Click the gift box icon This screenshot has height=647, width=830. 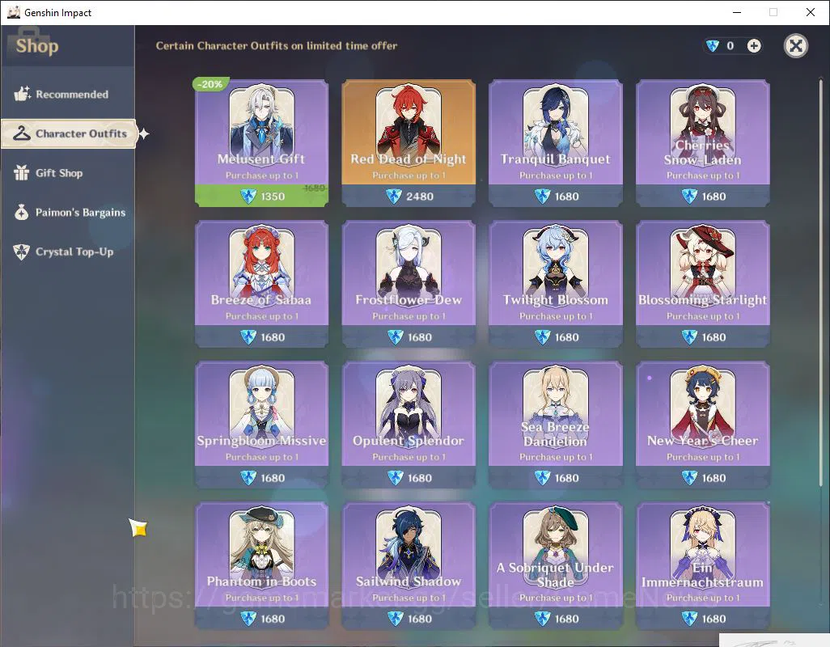[x=21, y=172]
